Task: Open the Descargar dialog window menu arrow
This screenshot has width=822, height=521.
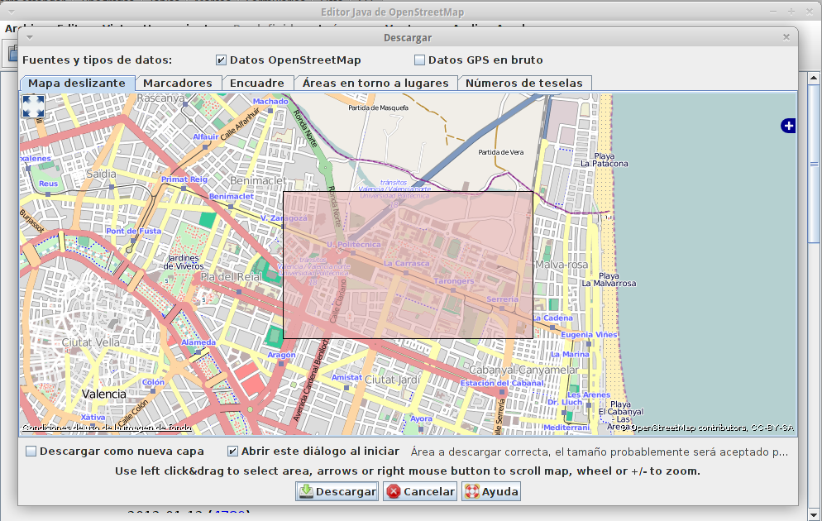Action: point(30,37)
